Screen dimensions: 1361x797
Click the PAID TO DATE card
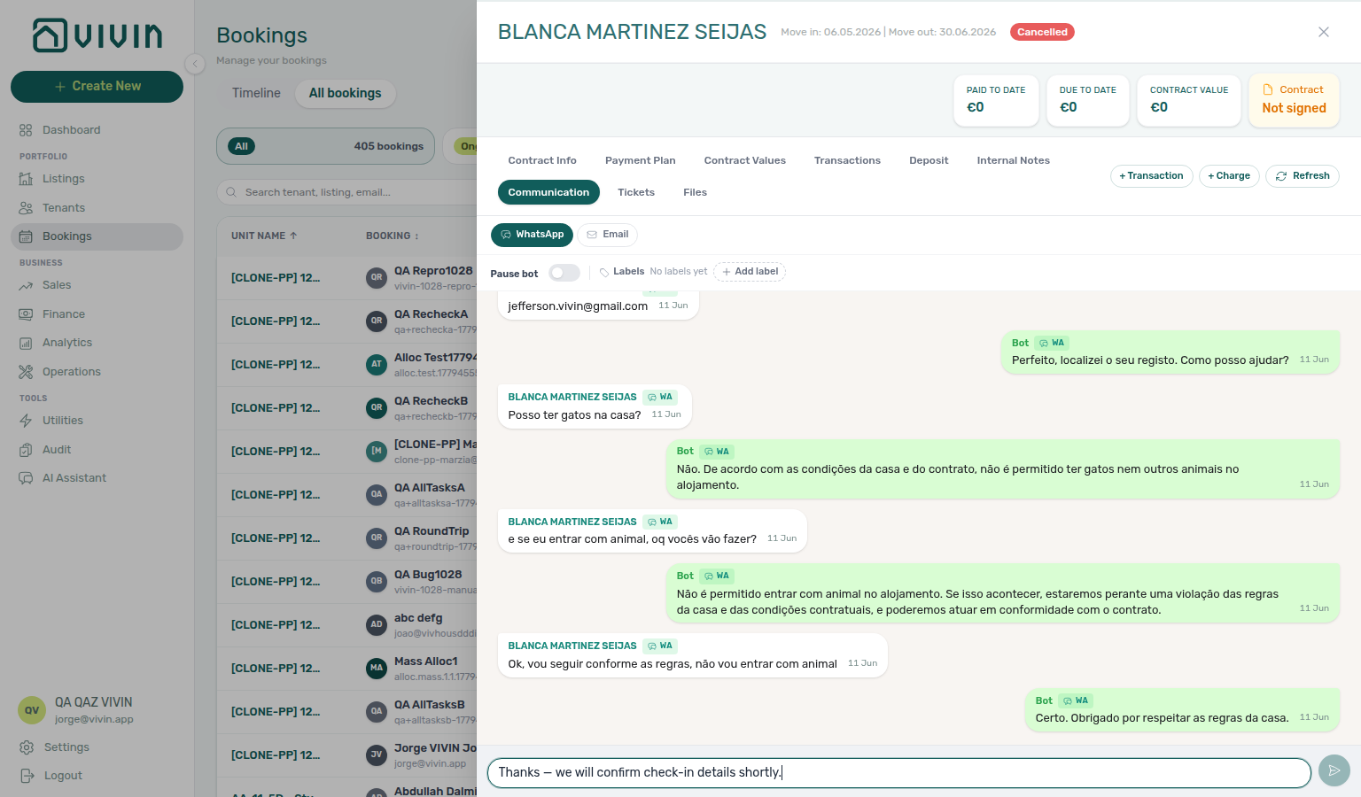996,100
